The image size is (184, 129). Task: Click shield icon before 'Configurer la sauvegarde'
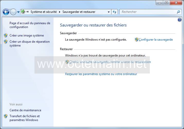(136, 40)
